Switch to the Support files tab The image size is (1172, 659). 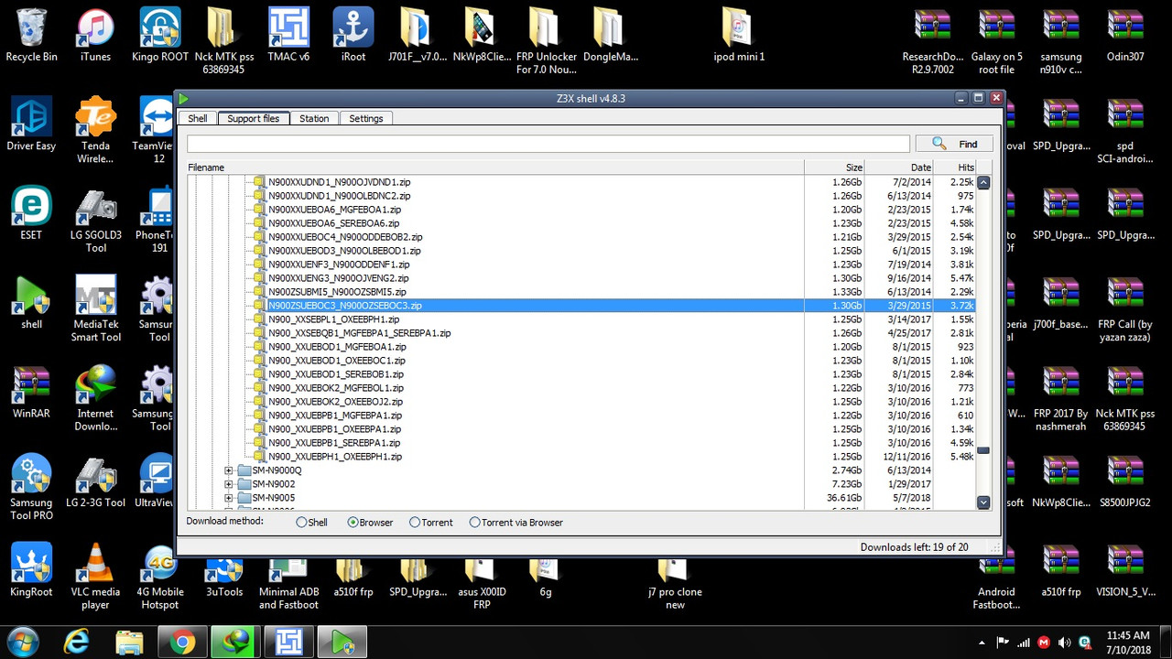click(254, 118)
